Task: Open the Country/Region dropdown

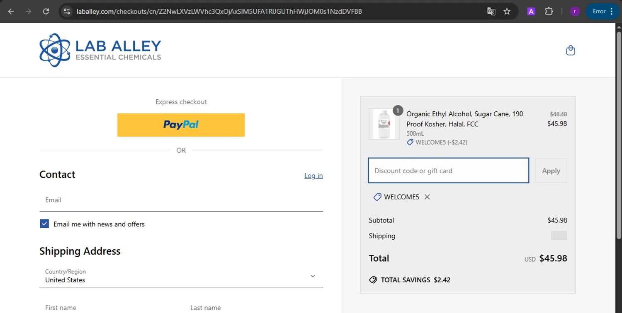Action: pyautogui.click(x=181, y=276)
